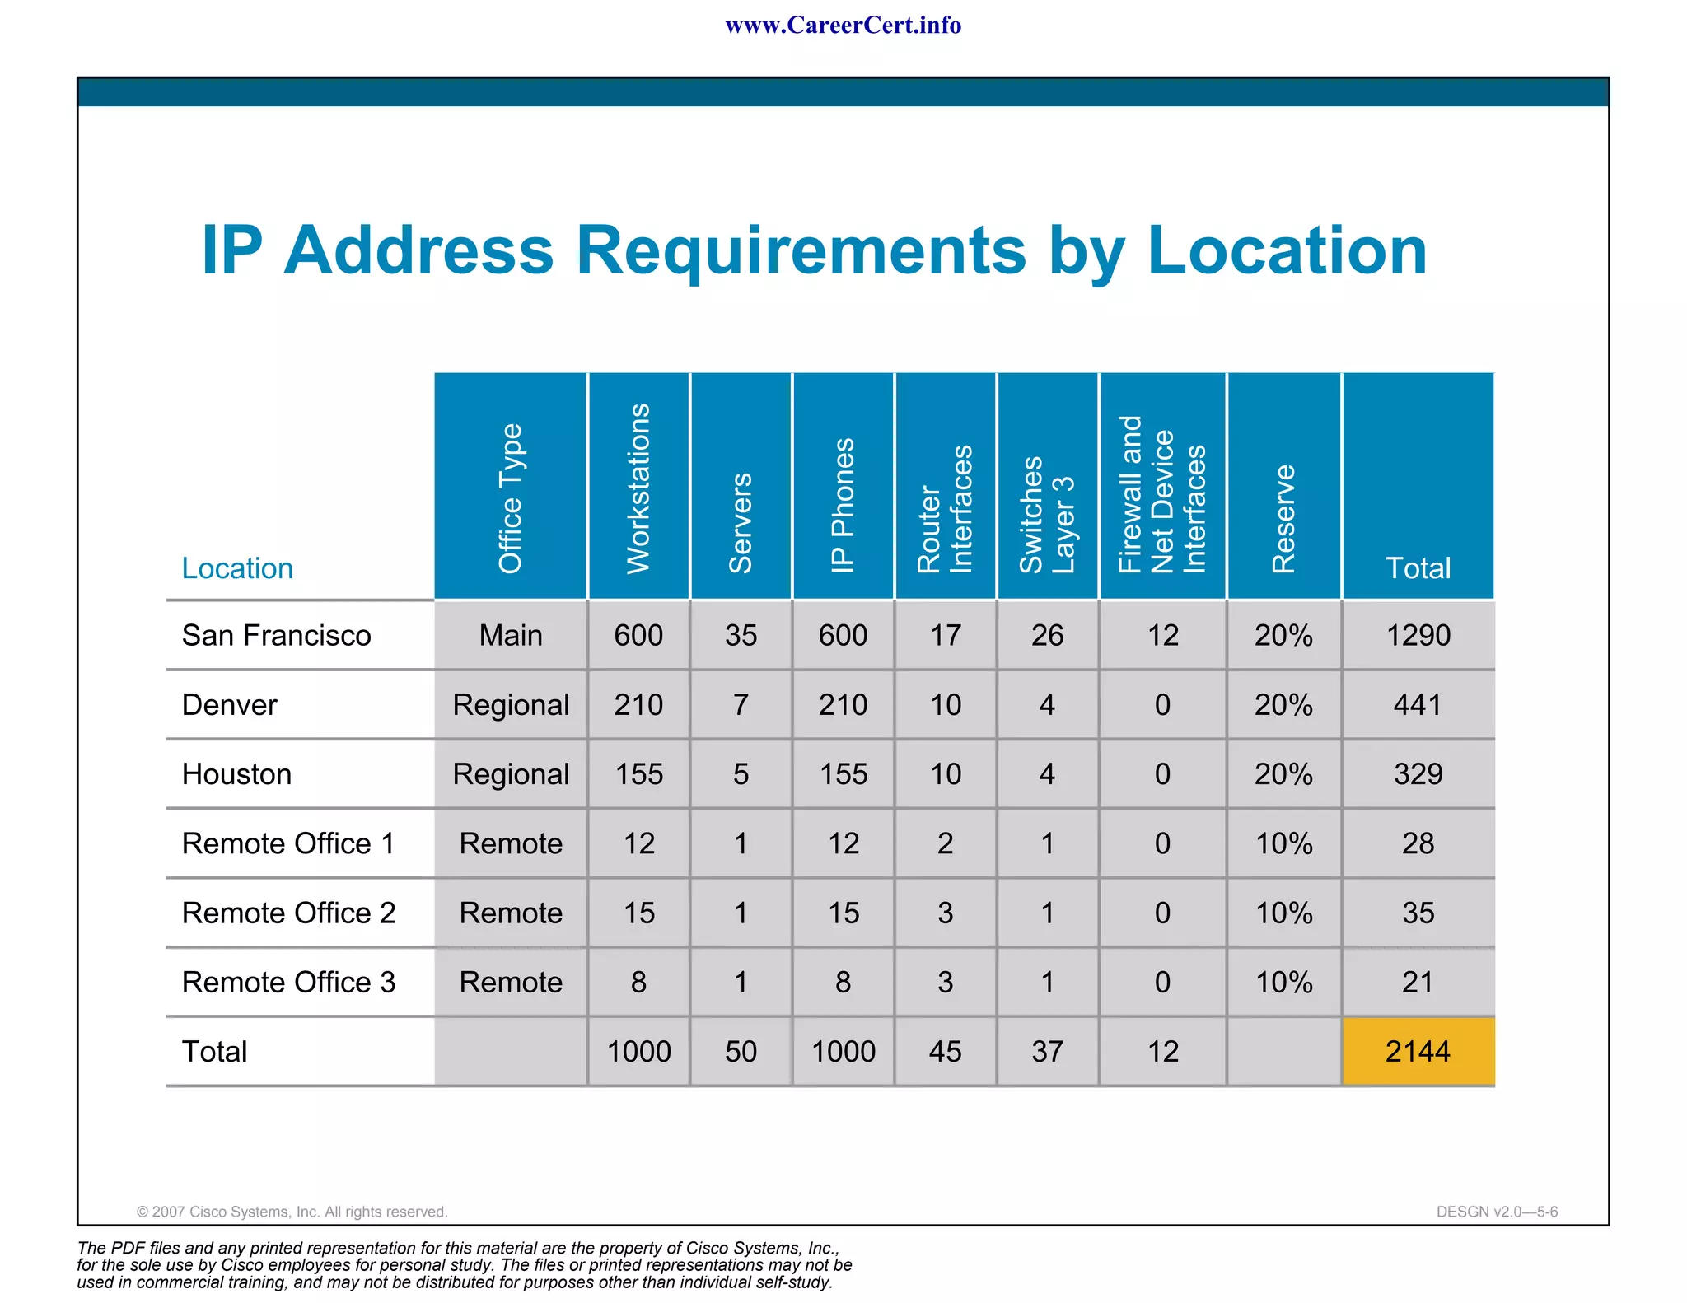Select Remote Office 2's 10% reserve cell

[1283, 912]
